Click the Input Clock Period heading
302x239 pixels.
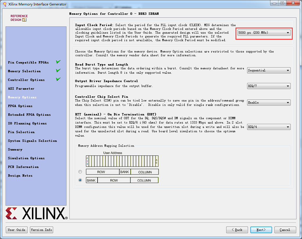pos(94,25)
